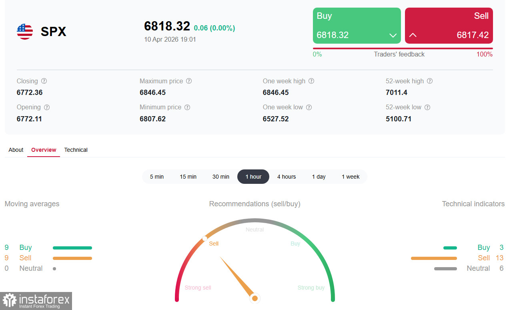Viewport: 509px width, 310px height.
Task: Click the 52-week high help icon
Action: point(429,81)
